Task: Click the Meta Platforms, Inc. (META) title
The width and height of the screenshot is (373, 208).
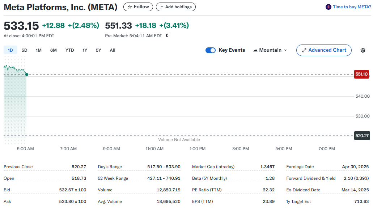Action: [61, 7]
